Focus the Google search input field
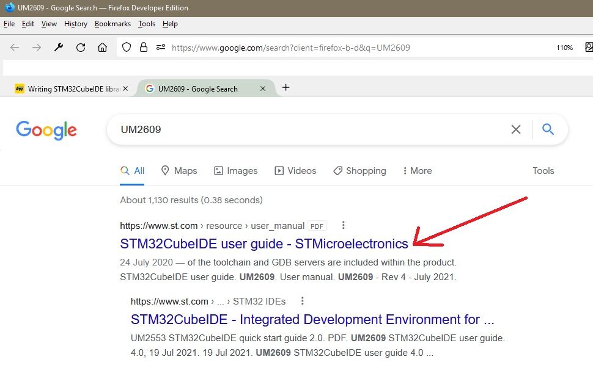Image resolution: width=593 pixels, height=379 pixels. (x=310, y=129)
